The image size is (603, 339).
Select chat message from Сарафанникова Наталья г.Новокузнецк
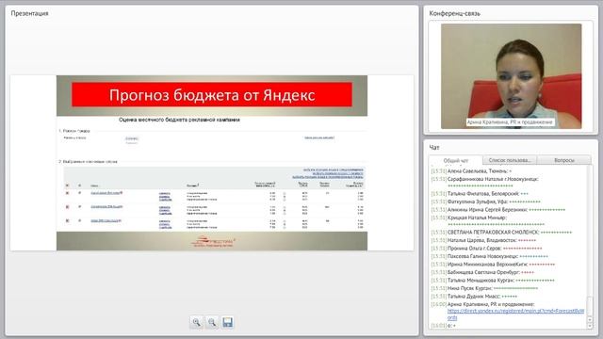click(485, 183)
